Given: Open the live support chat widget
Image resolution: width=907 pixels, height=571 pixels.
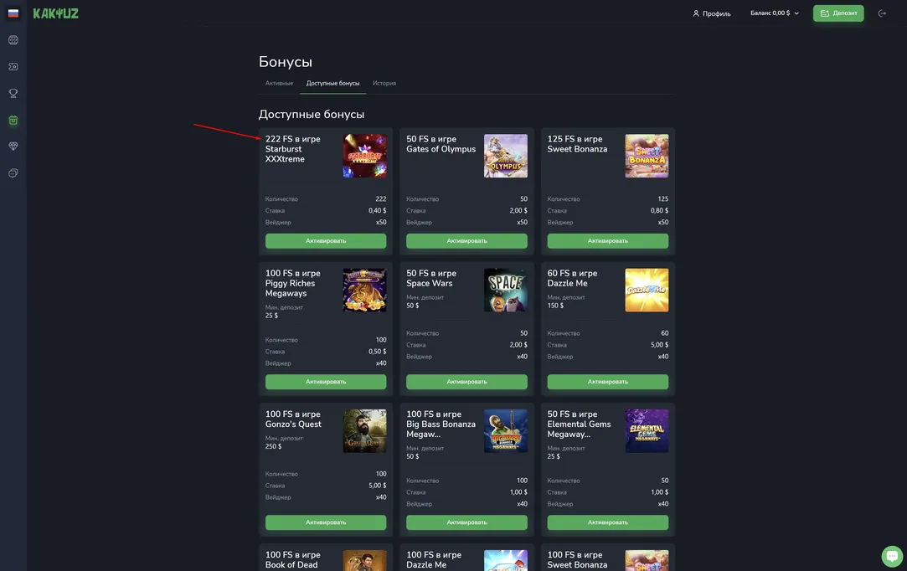Looking at the screenshot, I should (892, 556).
